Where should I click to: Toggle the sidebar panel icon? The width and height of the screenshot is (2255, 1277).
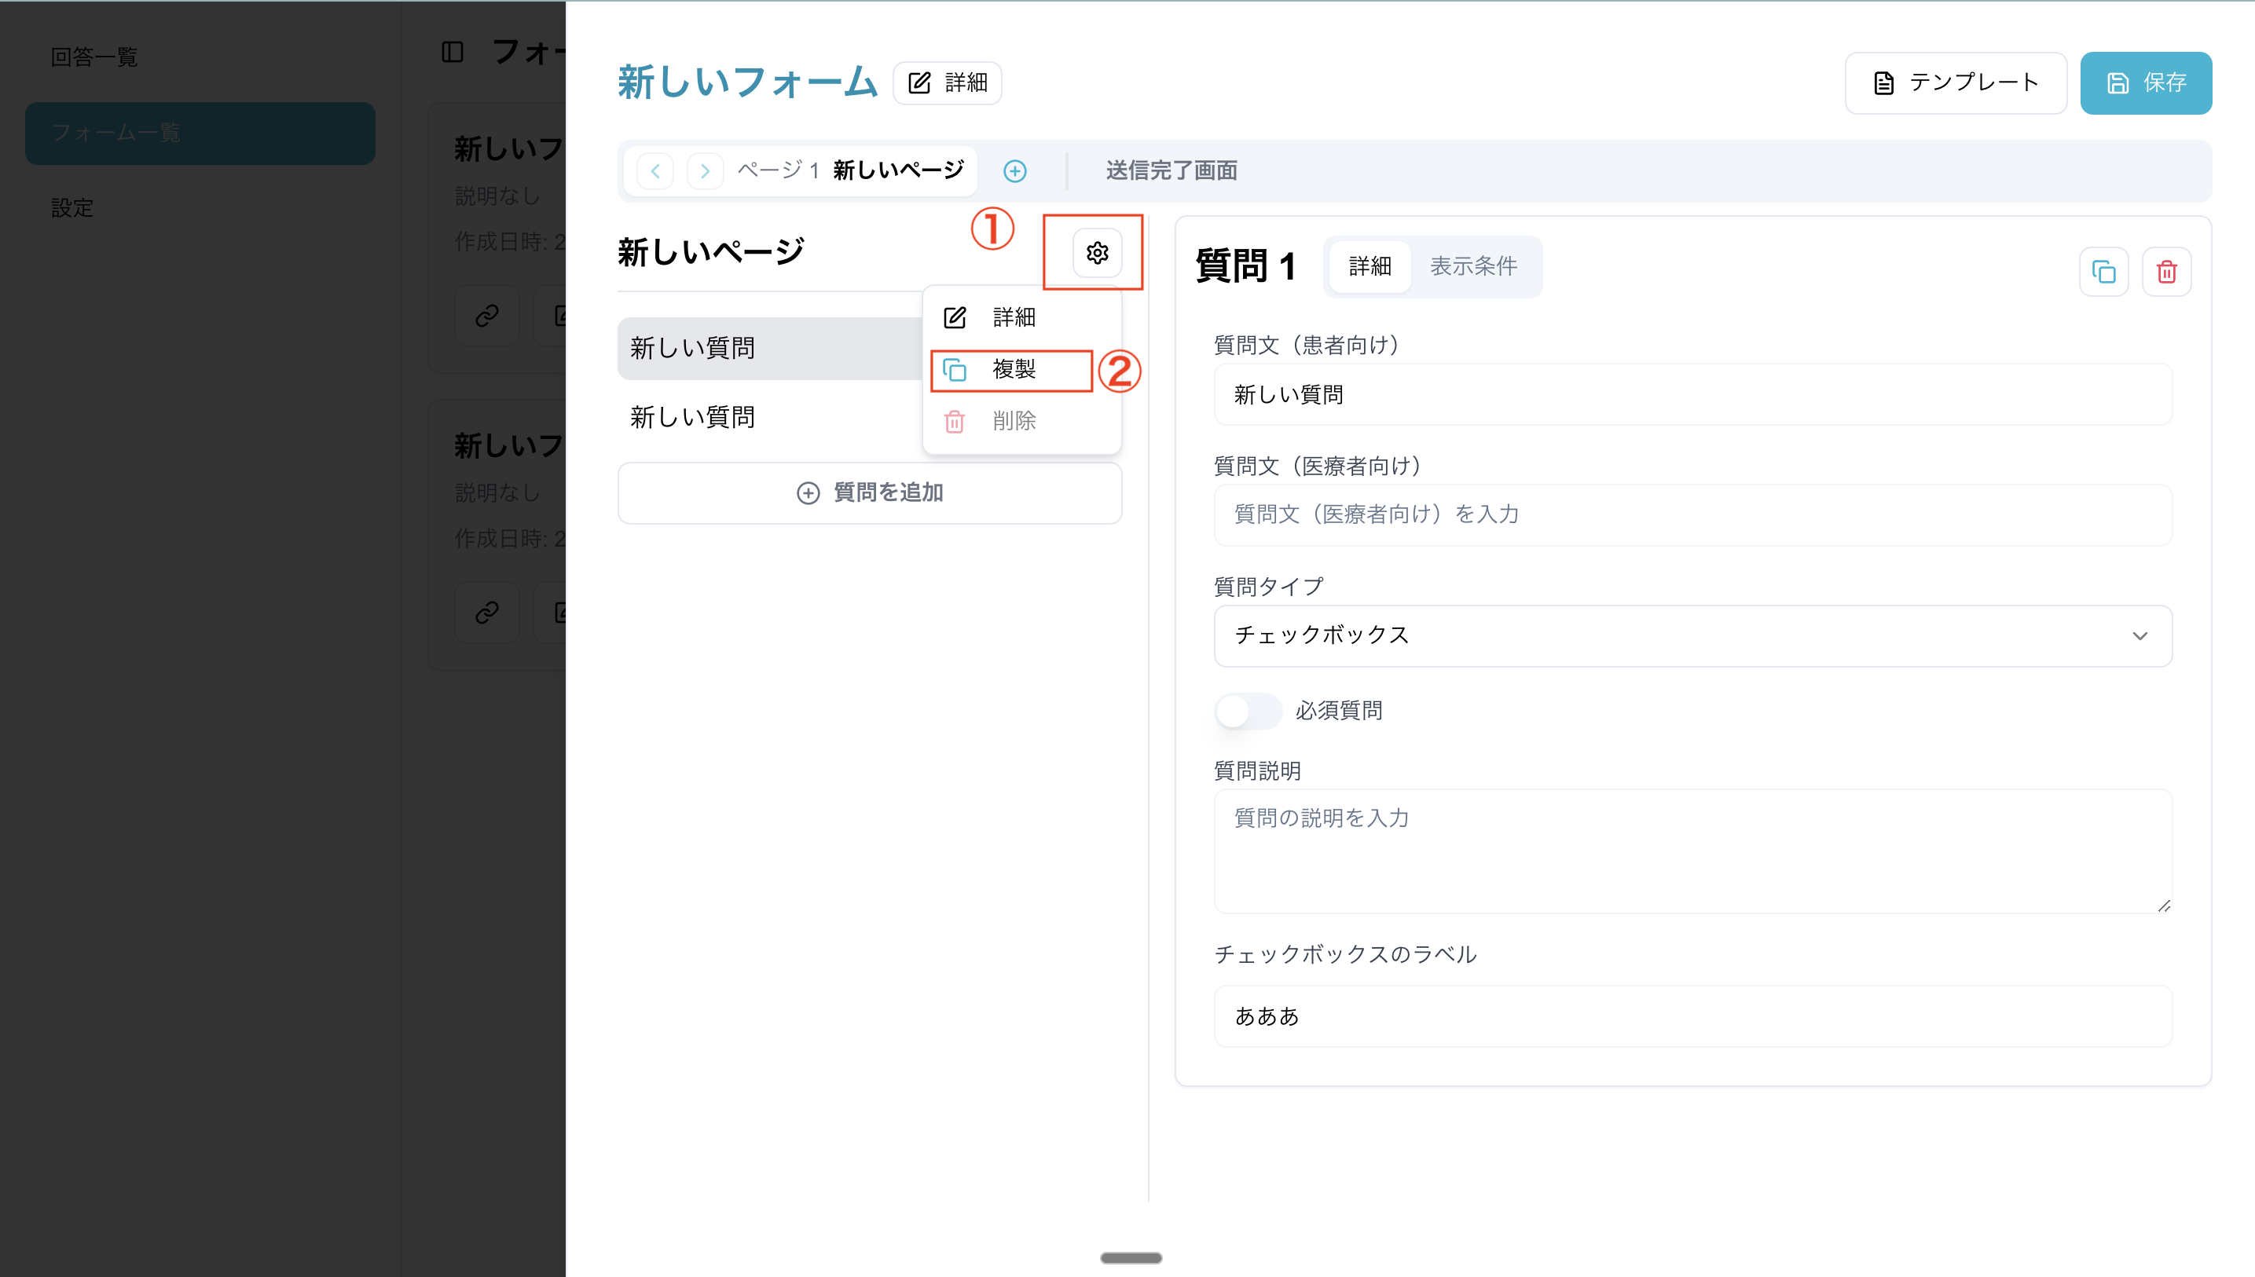coord(452,52)
